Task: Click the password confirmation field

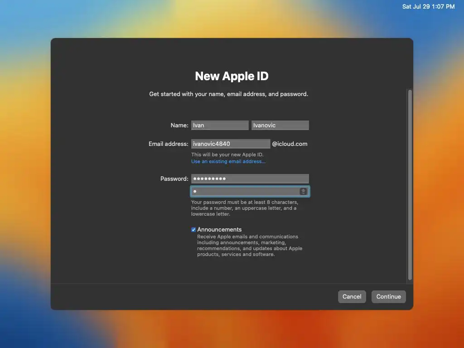Action: click(x=250, y=192)
